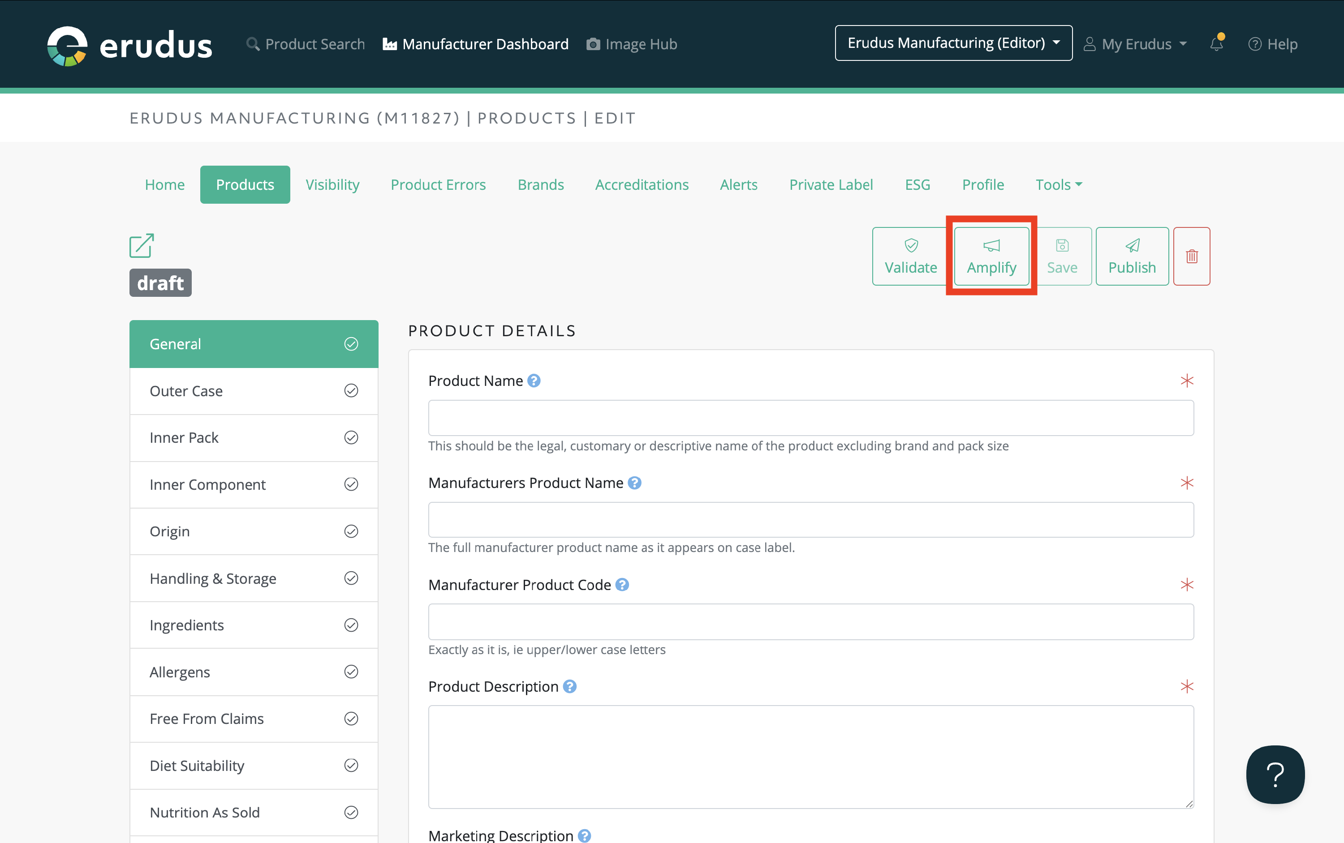Screen dimensions: 1344x843
Task: Click checkmark circle on Allergens row
Action: 351,672
